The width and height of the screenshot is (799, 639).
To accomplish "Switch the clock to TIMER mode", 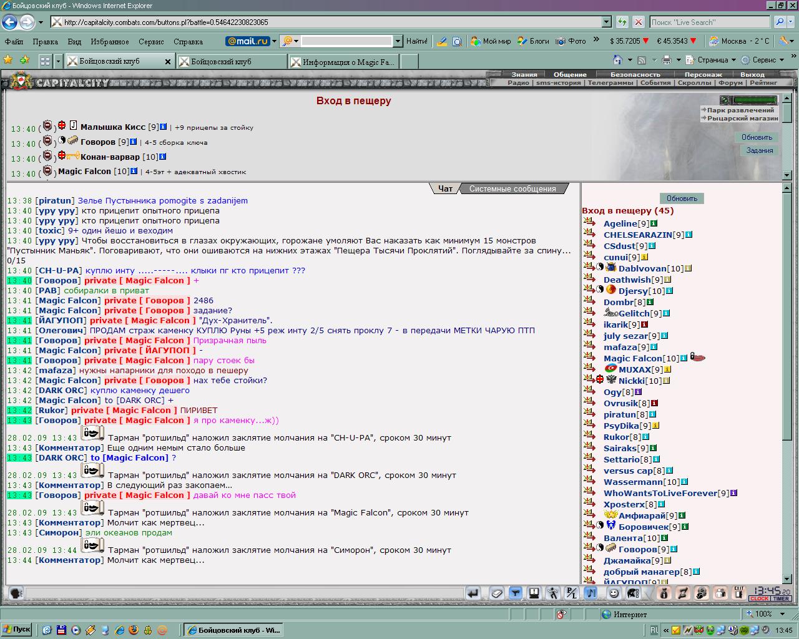I will click(x=781, y=599).
